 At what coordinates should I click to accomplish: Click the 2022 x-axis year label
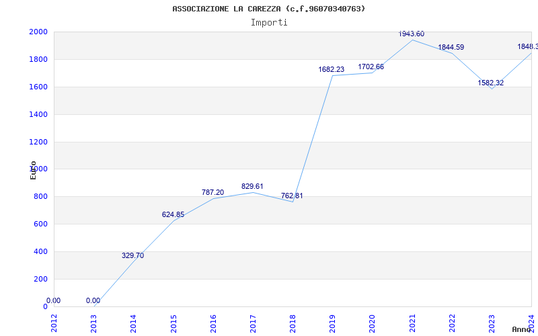pyautogui.click(x=452, y=323)
